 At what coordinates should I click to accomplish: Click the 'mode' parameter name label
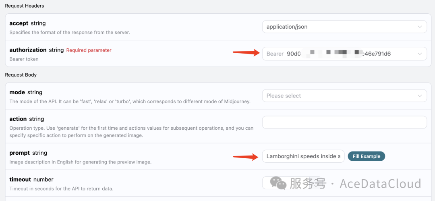[17, 92]
